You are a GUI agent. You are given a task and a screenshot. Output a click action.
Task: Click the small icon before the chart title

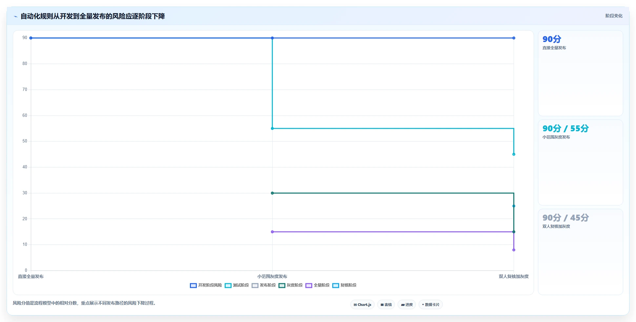(x=15, y=16)
